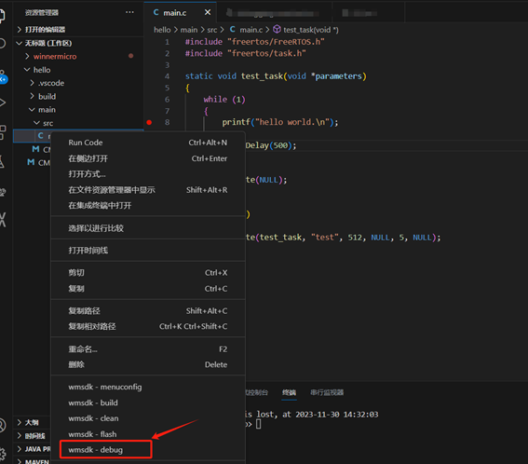Toggle the breakpoint dot on line 8
The image size is (528, 464).
pos(149,122)
